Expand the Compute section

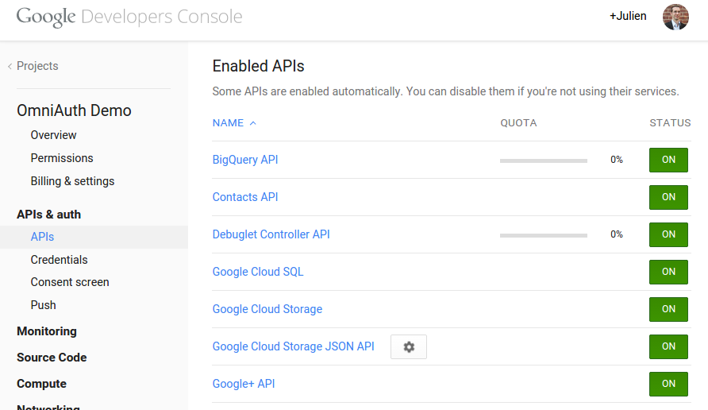point(41,384)
